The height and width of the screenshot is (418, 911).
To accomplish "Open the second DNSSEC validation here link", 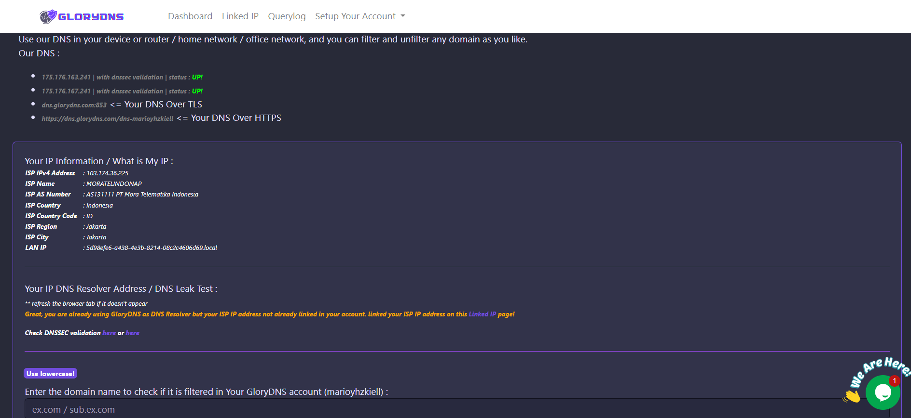I will [x=133, y=333].
